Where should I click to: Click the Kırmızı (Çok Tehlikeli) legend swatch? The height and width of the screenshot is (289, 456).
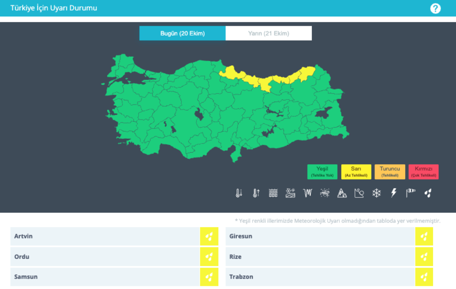click(423, 172)
